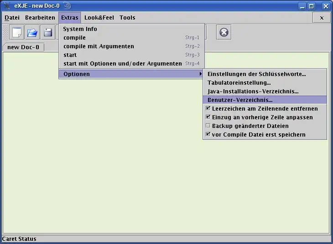The image size is (333, 244).
Task: Click the round X stop icon in toolbar
Action: [224, 32]
